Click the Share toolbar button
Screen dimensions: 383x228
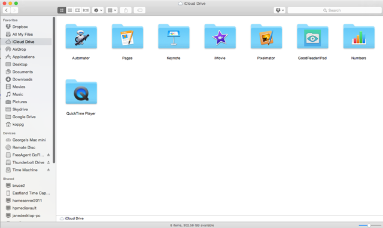click(126, 10)
